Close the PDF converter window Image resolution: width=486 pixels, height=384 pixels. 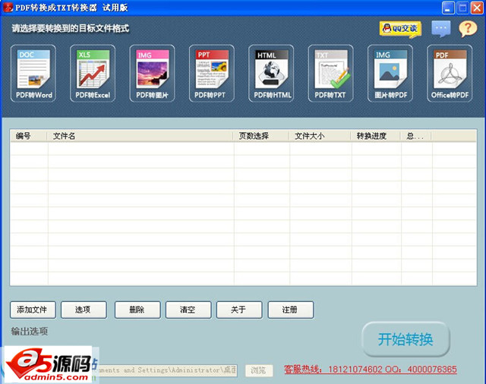tap(477, 8)
